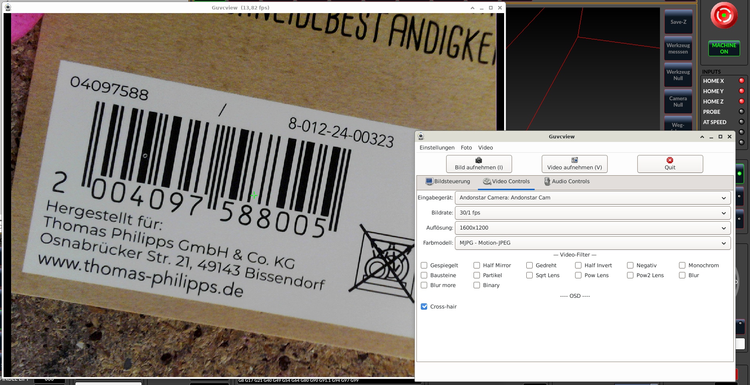Expand the Auflösung resolution dropdown
Viewport: 750px width, 385px height.
(593, 228)
